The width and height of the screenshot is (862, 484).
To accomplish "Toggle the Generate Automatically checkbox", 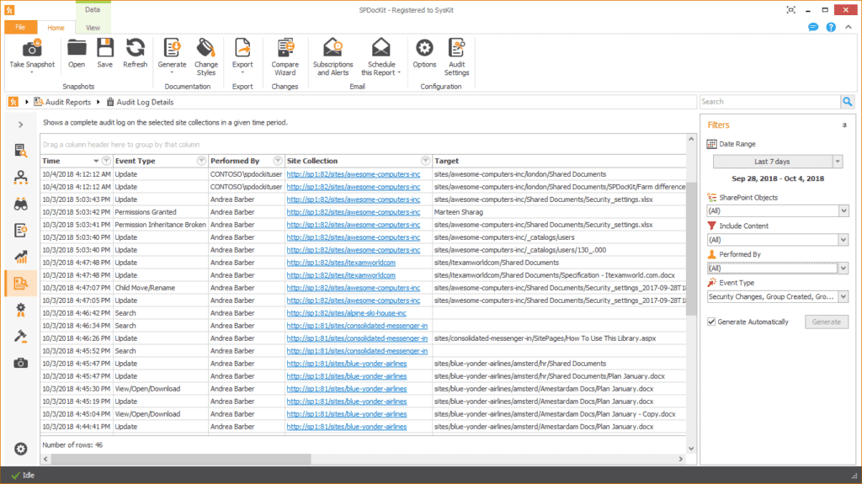I will tap(711, 322).
